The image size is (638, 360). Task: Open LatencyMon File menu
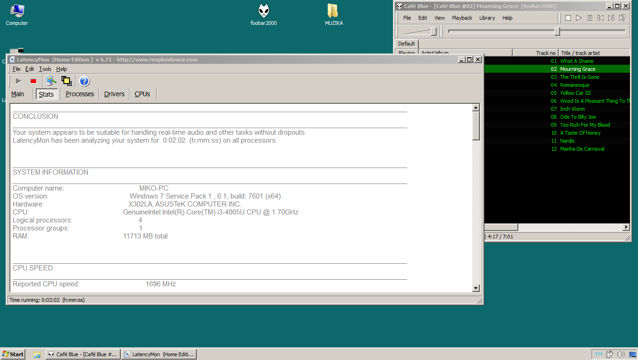[x=16, y=69]
